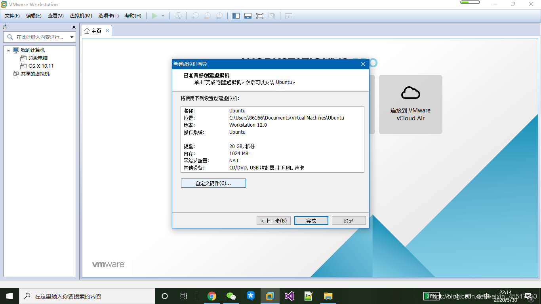Open Visual Studio from the taskbar
Viewport: 541px width, 304px height.
290,296
